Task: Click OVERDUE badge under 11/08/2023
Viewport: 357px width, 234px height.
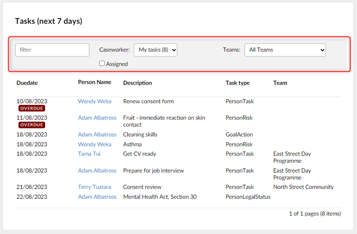Action: 32,125
